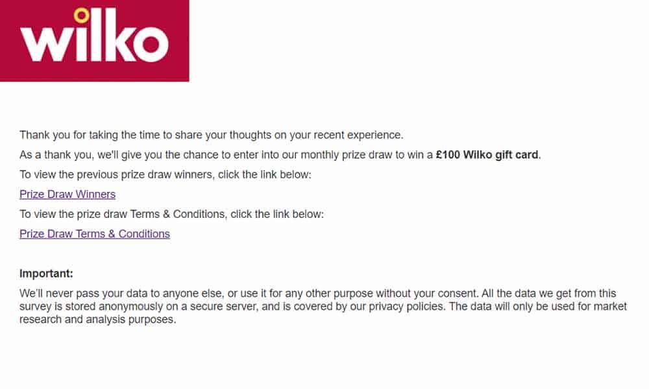
Task: Open Prize Draw Terms & Conditions link
Action: coord(95,234)
